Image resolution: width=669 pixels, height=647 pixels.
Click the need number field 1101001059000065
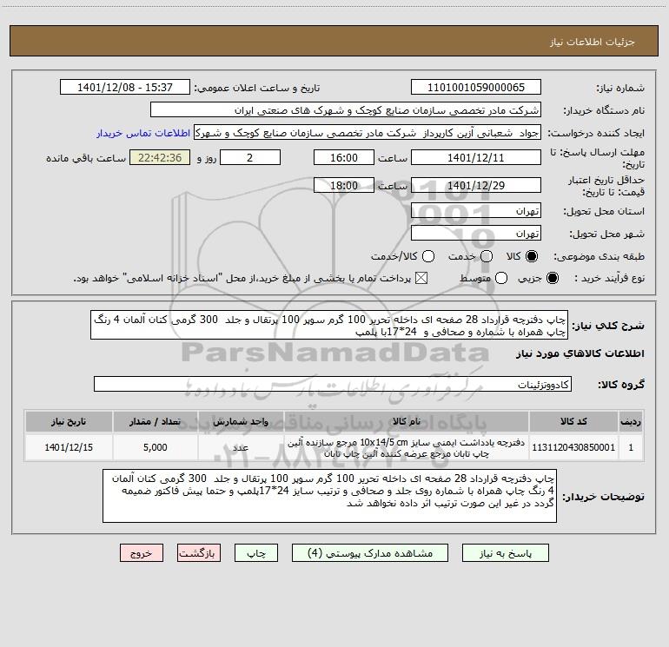coord(476,88)
